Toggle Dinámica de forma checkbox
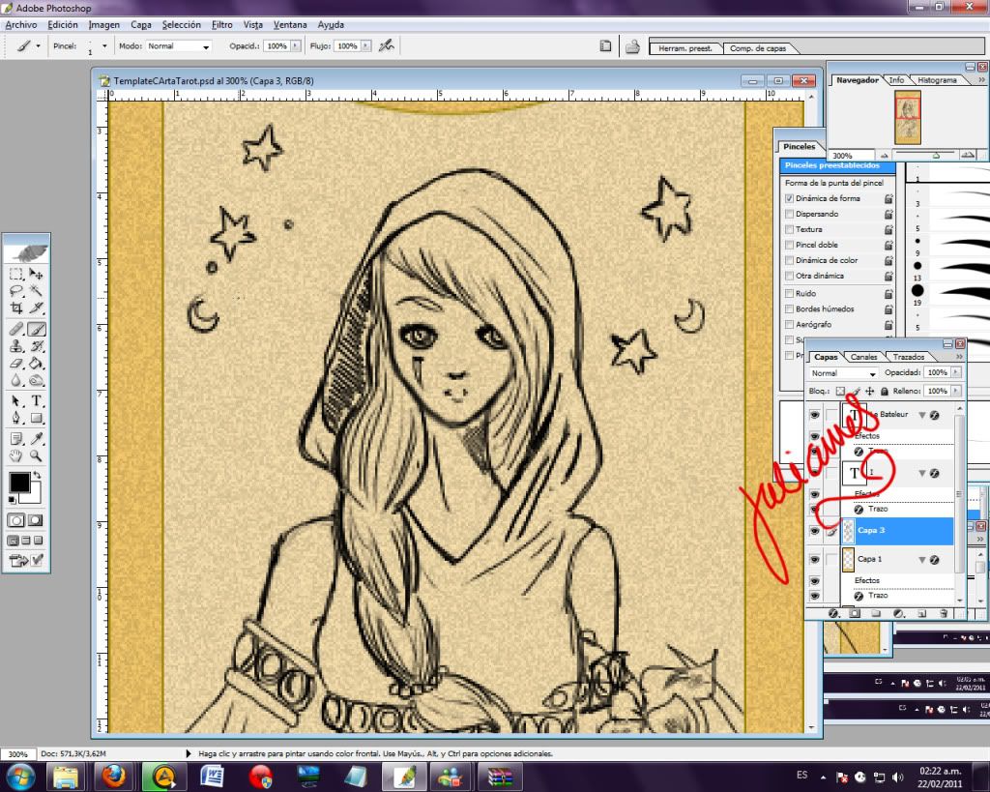Image resolution: width=990 pixels, height=792 pixels. click(789, 198)
